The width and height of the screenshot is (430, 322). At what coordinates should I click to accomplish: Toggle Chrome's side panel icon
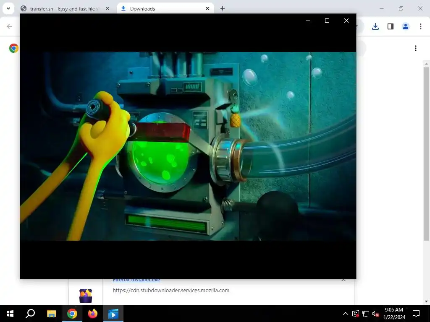[391, 26]
